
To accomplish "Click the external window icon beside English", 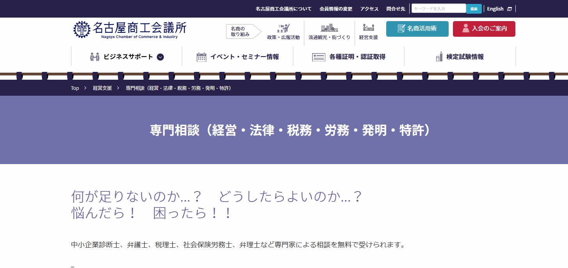I will click(x=509, y=9).
